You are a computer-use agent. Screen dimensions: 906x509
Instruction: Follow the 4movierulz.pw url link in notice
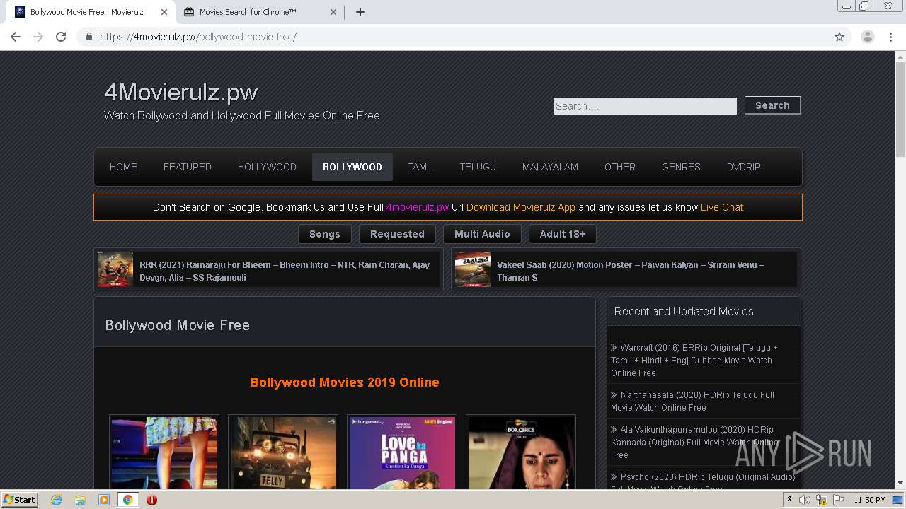(418, 207)
